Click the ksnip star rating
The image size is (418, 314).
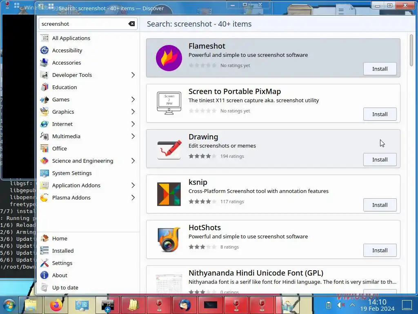pyautogui.click(x=202, y=202)
